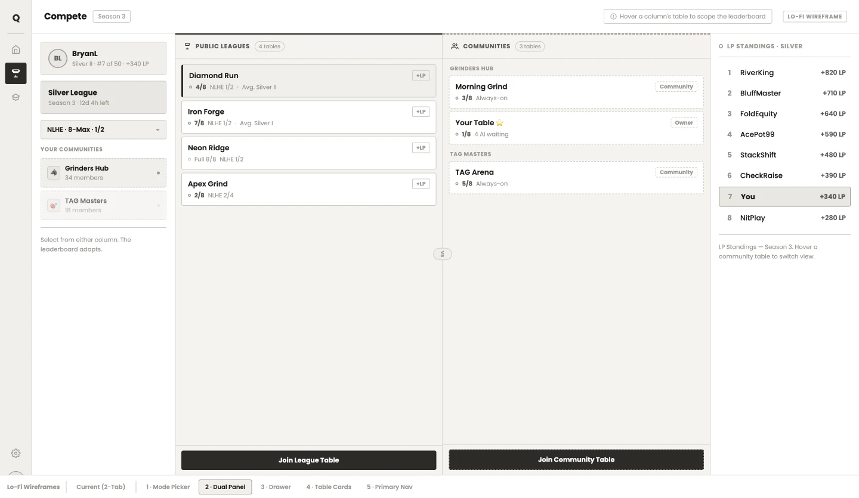This screenshot has height=498, width=859.
Task: Select the Morning Grind community table
Action: (576, 92)
